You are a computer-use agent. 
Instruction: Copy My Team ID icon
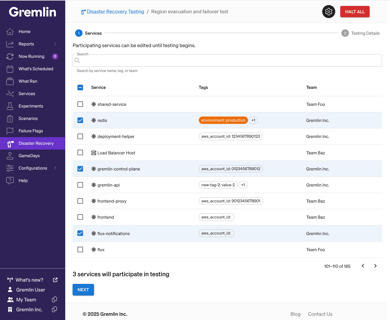(55, 299)
